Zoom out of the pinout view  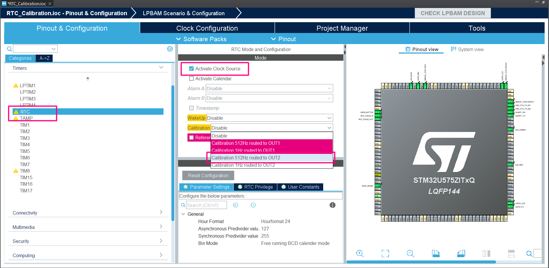click(x=410, y=253)
